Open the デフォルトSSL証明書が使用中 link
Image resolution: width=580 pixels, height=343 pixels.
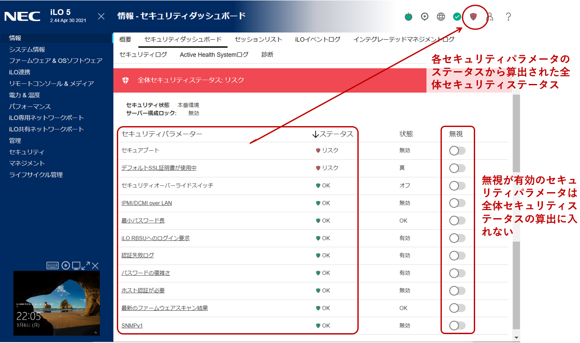pos(159,168)
